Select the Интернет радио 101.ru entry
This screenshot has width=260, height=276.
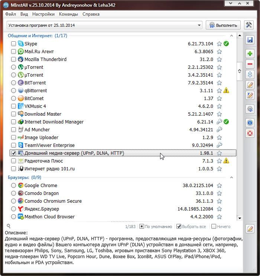click(x=123, y=169)
